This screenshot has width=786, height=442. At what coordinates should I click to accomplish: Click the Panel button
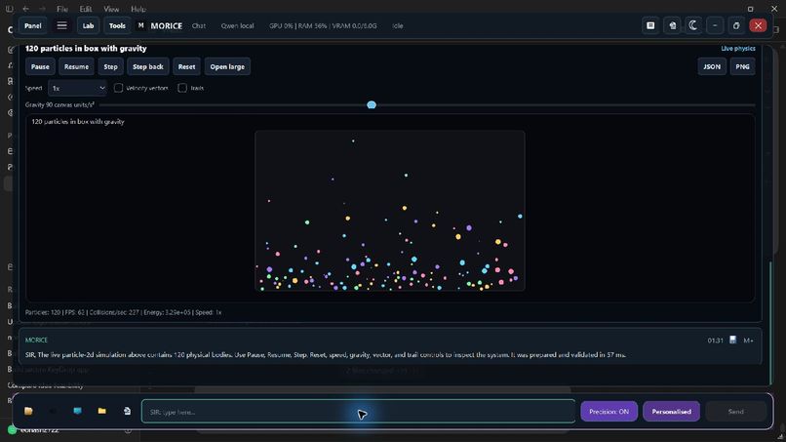click(x=33, y=25)
